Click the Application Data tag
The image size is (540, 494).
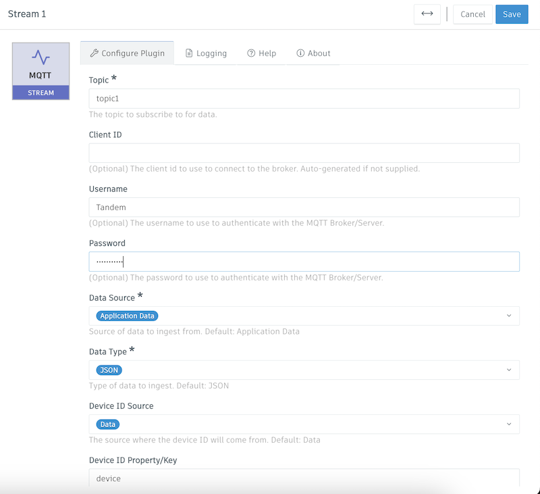127,316
